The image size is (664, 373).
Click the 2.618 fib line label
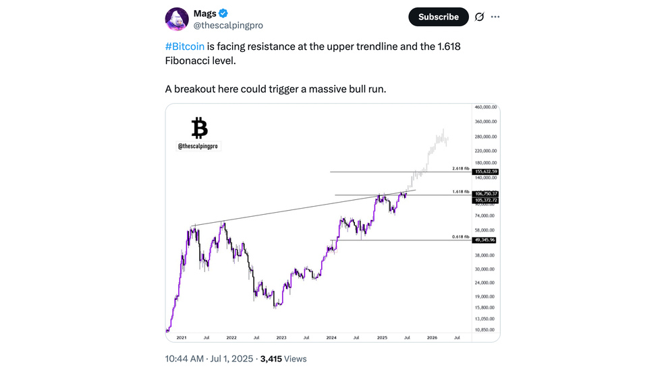pos(460,168)
